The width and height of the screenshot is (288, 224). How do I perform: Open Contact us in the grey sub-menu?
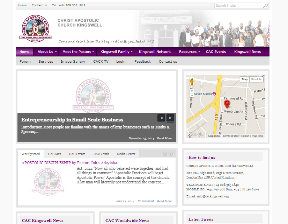click(x=168, y=62)
